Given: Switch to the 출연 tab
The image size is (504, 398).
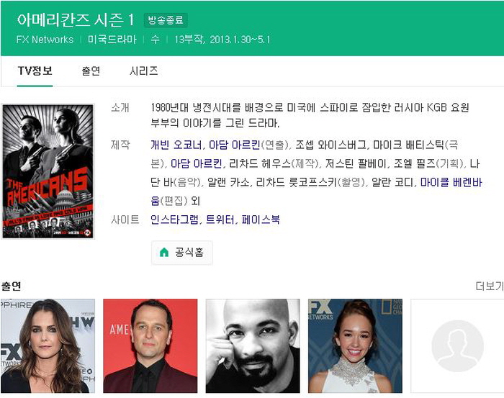Looking at the screenshot, I should coord(91,71).
